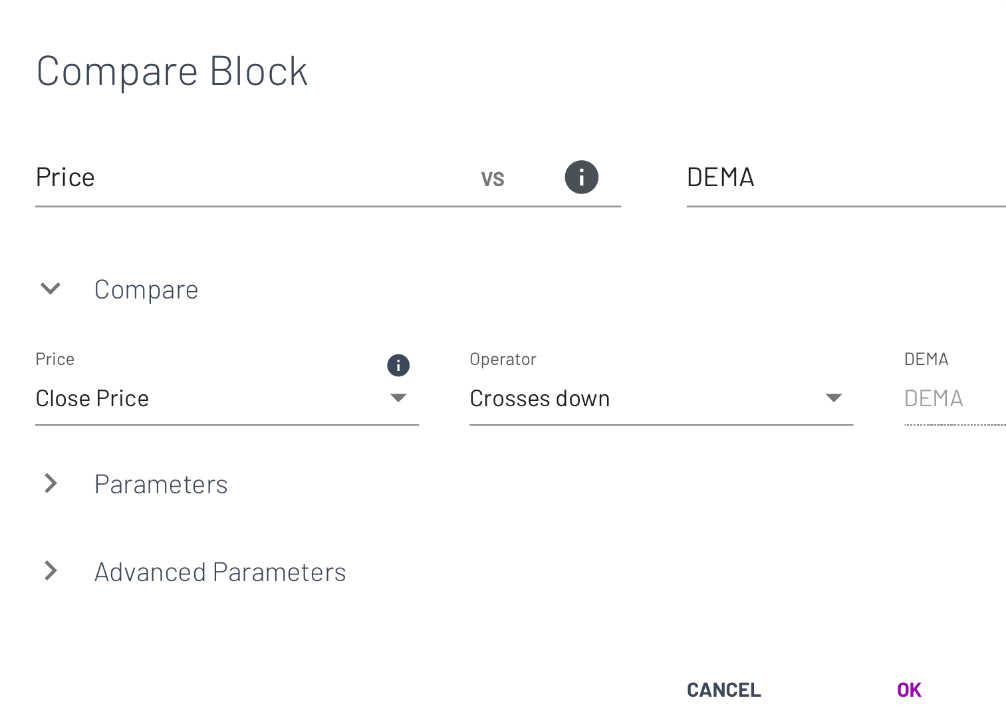Screen dimensions: 1006x724
Task: Click the vs label between fields
Action: click(493, 179)
